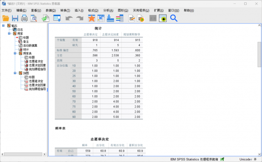This screenshot has width=262, height=162.
Task: Export output using the green arrow icon
Action: click(45, 18)
